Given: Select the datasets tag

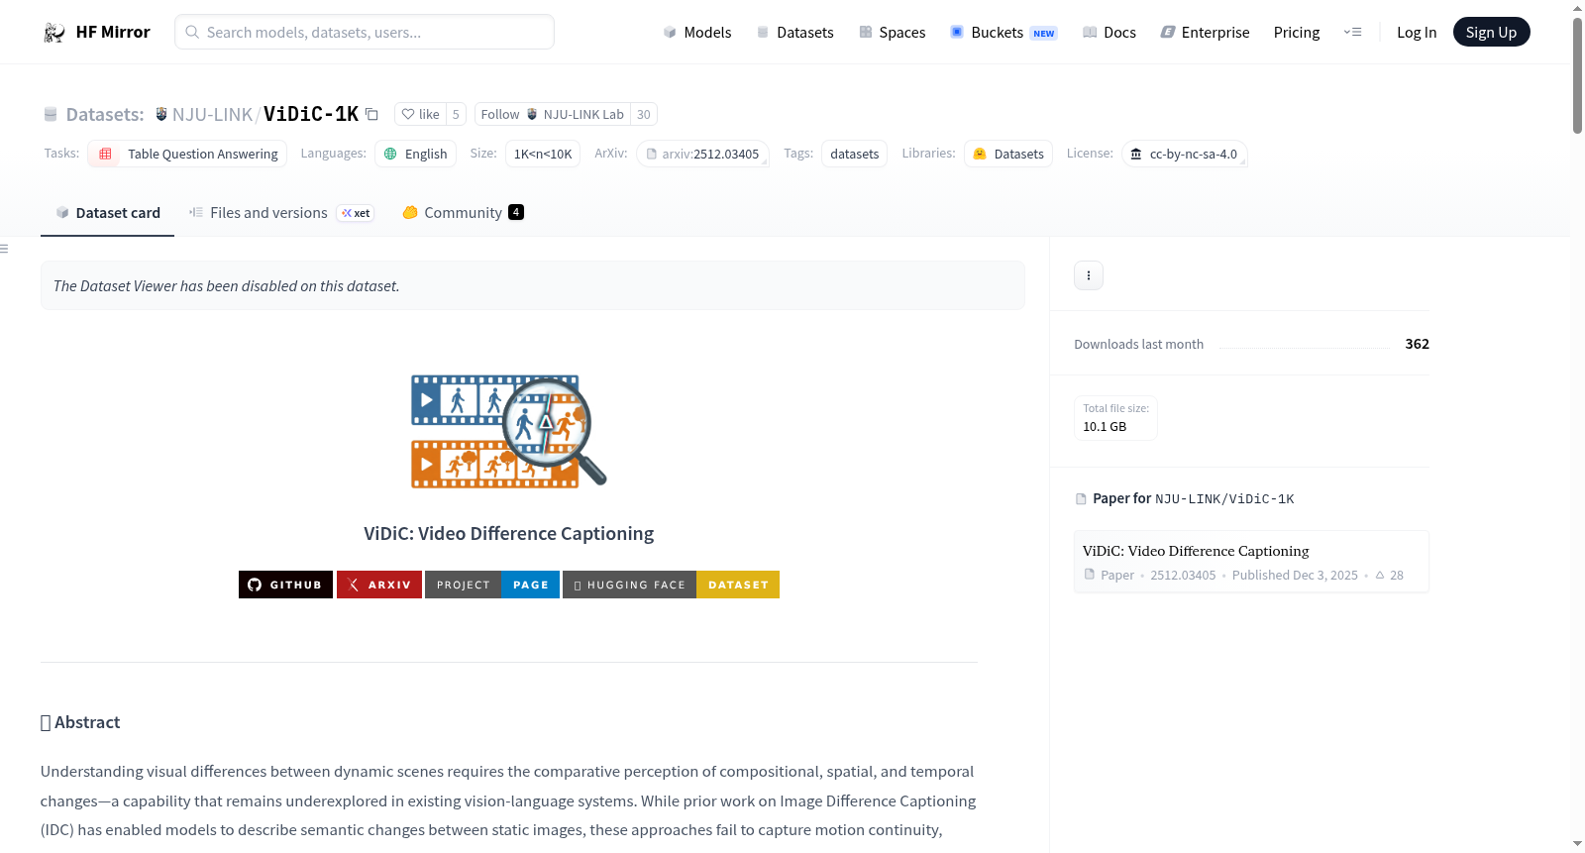Looking at the screenshot, I should tap(855, 154).
